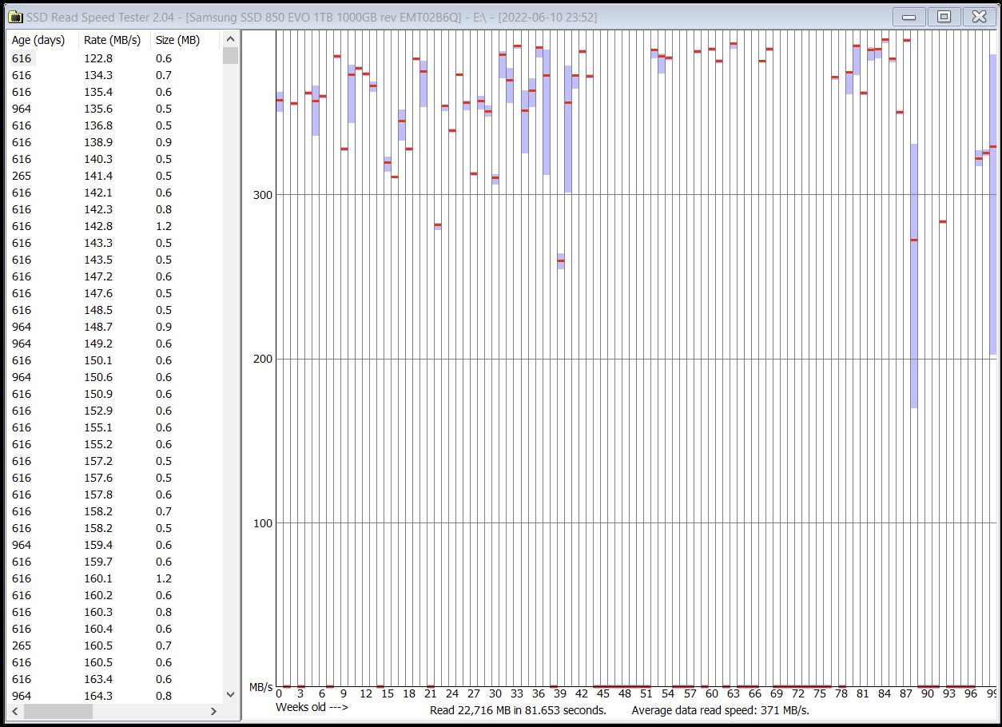The height and width of the screenshot is (727, 1002).
Task: Select the 265-day row with rate 141.4
Action: click(113, 176)
